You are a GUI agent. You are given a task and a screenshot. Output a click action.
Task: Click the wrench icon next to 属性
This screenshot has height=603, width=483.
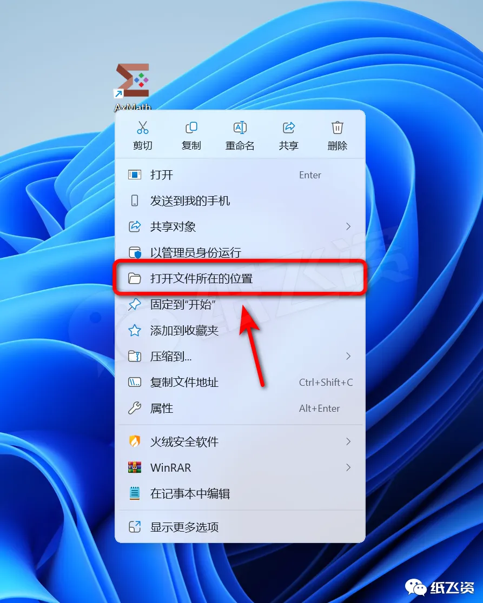click(x=134, y=408)
